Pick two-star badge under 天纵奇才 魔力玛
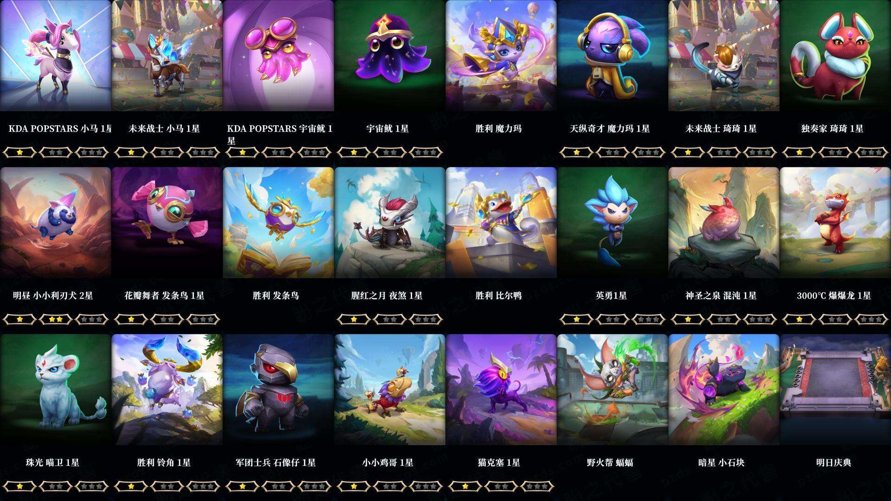891x501 pixels. click(613, 152)
